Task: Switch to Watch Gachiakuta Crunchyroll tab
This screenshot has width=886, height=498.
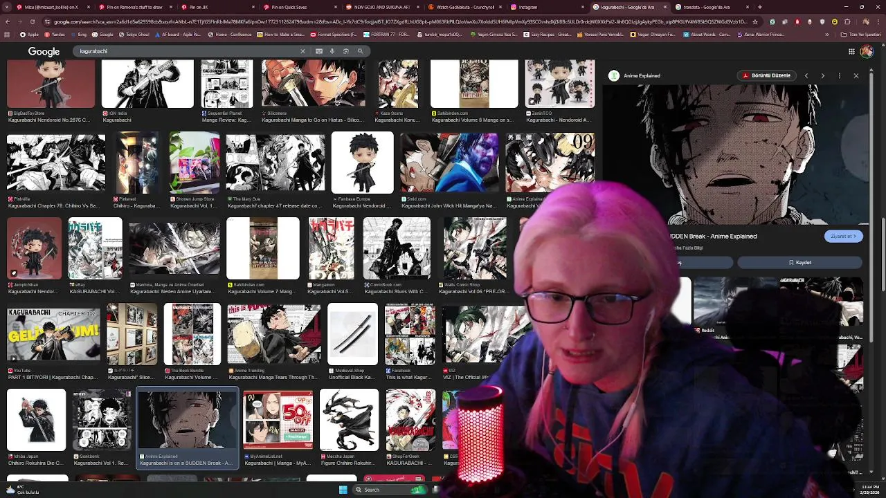Action: (464, 7)
